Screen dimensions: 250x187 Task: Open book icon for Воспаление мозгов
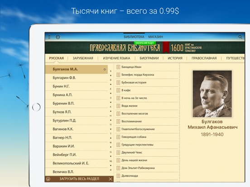(118, 114)
